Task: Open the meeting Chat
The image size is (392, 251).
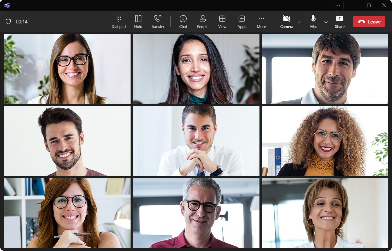Action: [x=183, y=22]
